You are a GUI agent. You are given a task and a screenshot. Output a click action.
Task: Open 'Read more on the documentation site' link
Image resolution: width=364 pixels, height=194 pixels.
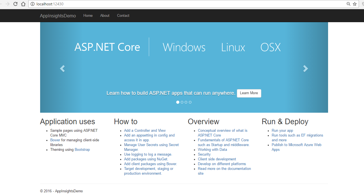click(x=224, y=171)
